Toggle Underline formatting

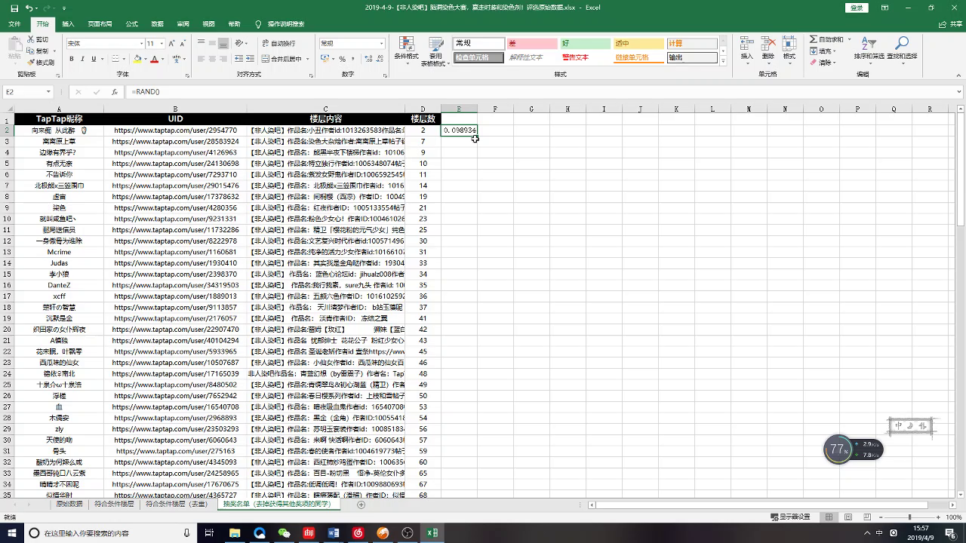point(94,59)
